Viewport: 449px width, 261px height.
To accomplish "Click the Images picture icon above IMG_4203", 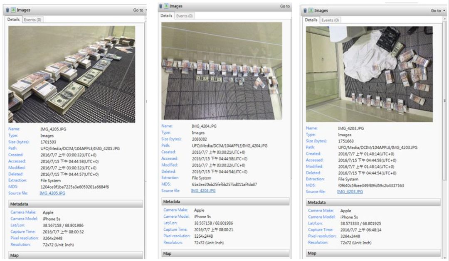I will pos(310,10).
